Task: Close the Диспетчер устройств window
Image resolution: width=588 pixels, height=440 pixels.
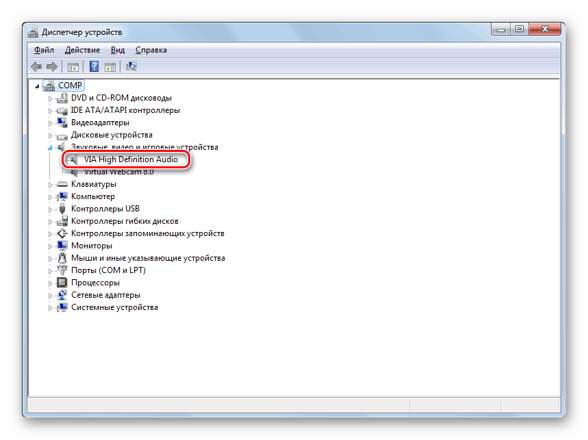Action: 545,29
